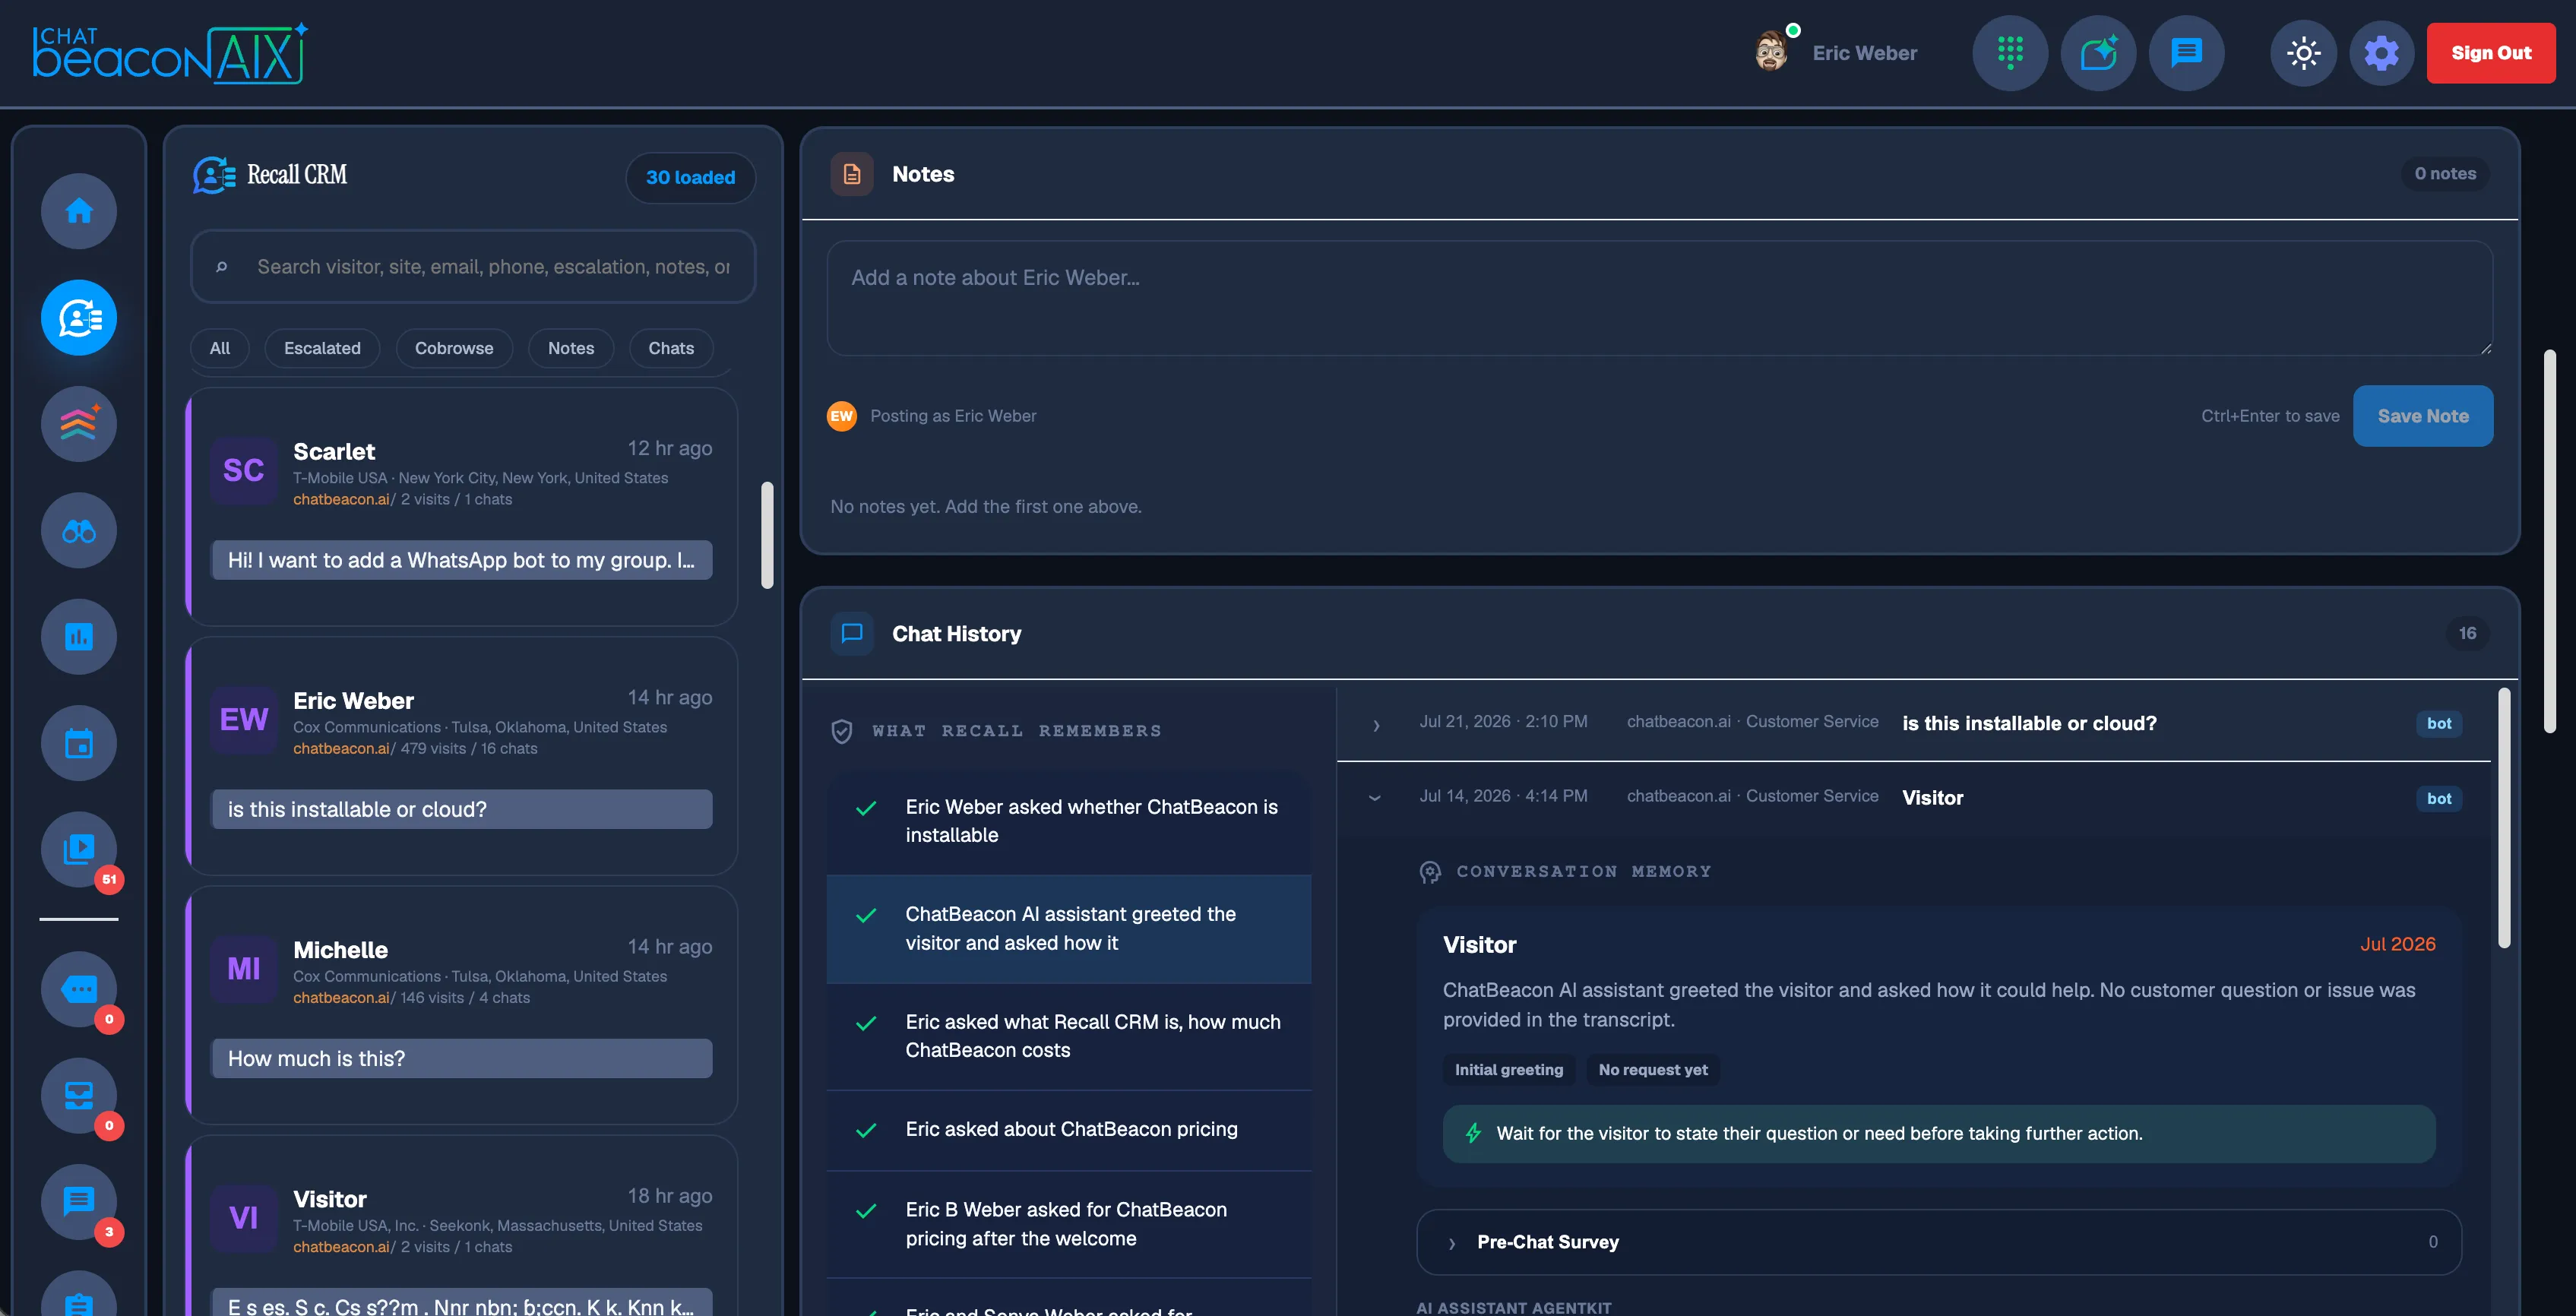Filter by Escalated
The width and height of the screenshot is (2576, 1316).
(x=322, y=348)
